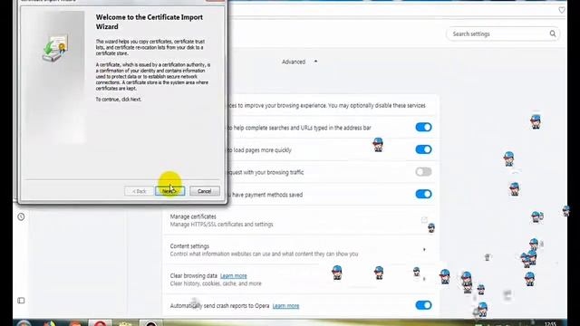Click the sidebar panel toggle icon
The height and width of the screenshot is (326, 580).
pos(21,301)
